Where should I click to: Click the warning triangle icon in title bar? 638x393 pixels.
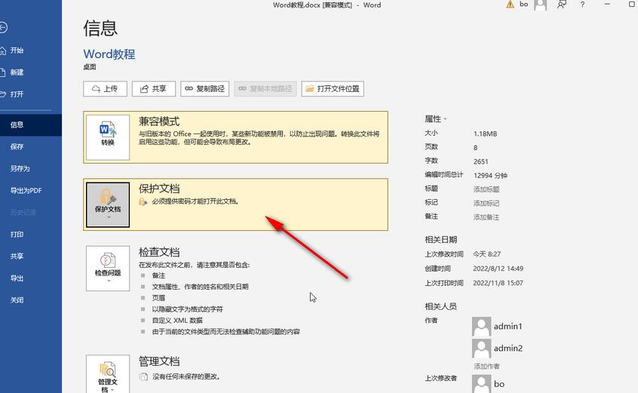click(x=510, y=5)
